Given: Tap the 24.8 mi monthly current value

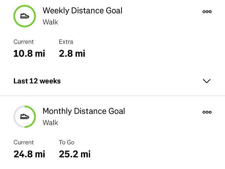Looking at the screenshot, I should coord(29,154).
